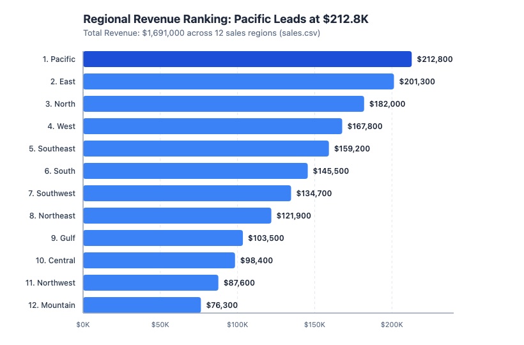Click the $50K x-axis tick label

click(x=160, y=325)
